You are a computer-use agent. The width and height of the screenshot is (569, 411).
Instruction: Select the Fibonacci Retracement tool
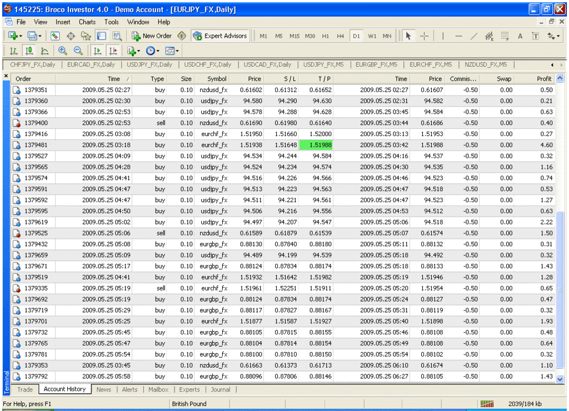[505, 36]
